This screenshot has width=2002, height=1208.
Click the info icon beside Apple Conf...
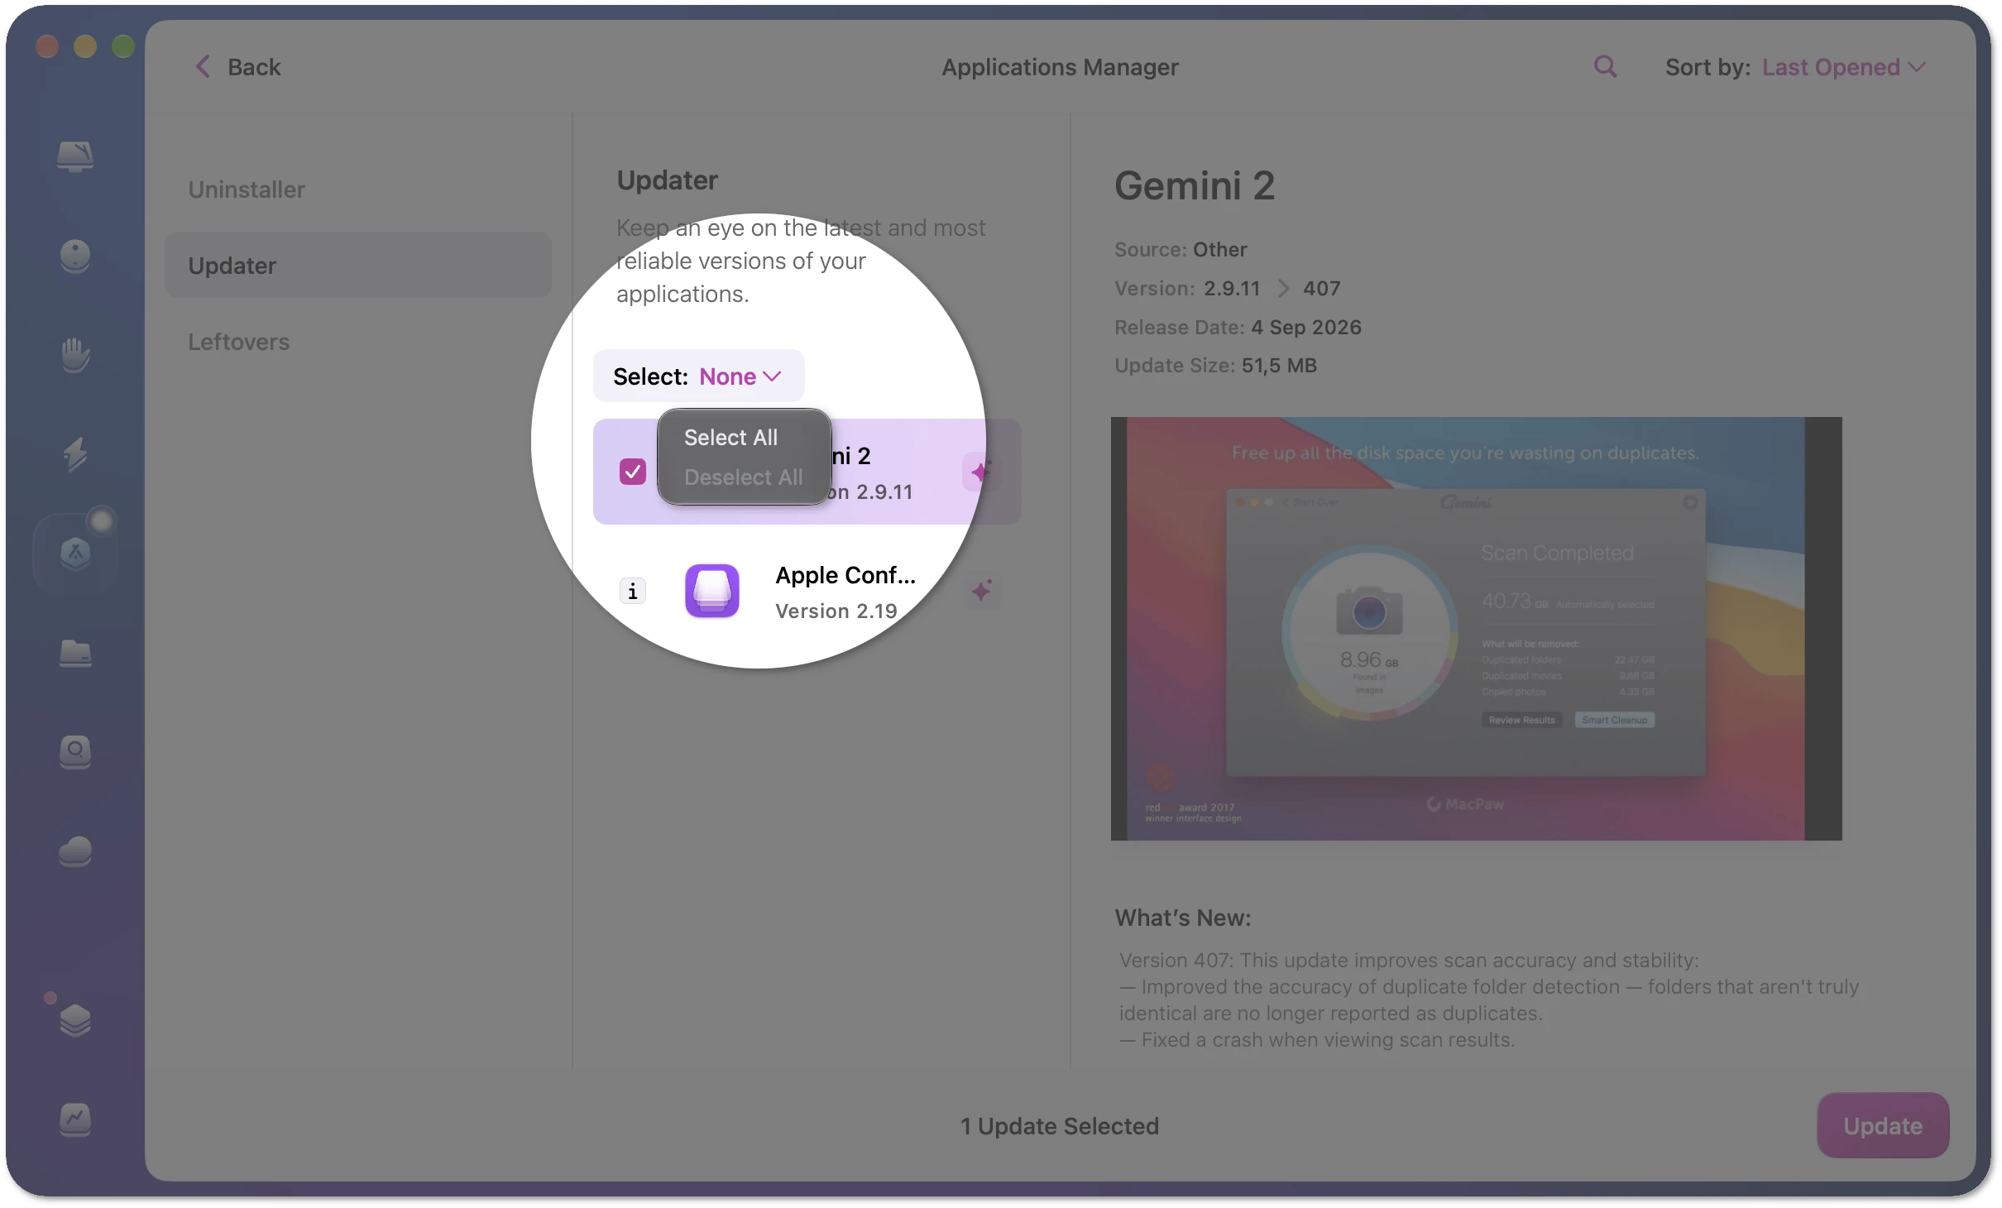pos(633,591)
